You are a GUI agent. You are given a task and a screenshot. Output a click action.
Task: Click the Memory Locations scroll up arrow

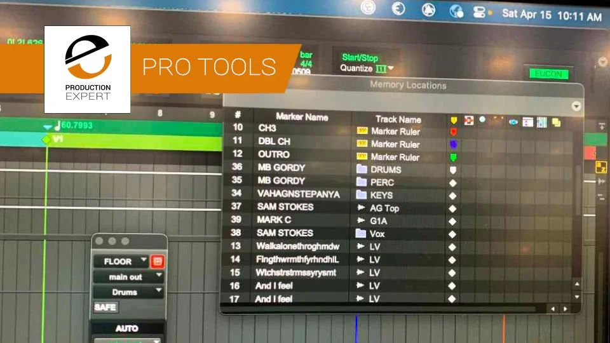coord(577,285)
